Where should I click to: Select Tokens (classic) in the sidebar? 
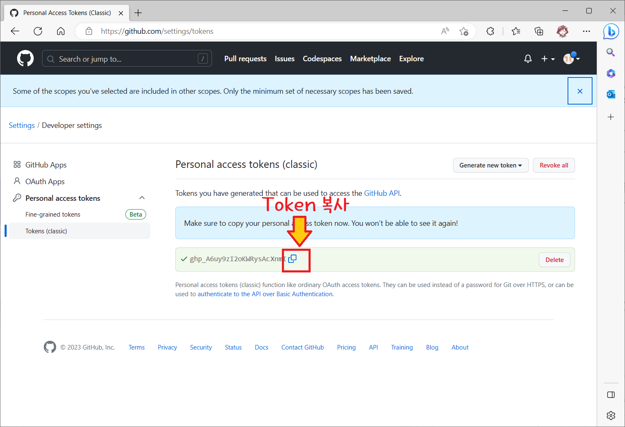80,231
